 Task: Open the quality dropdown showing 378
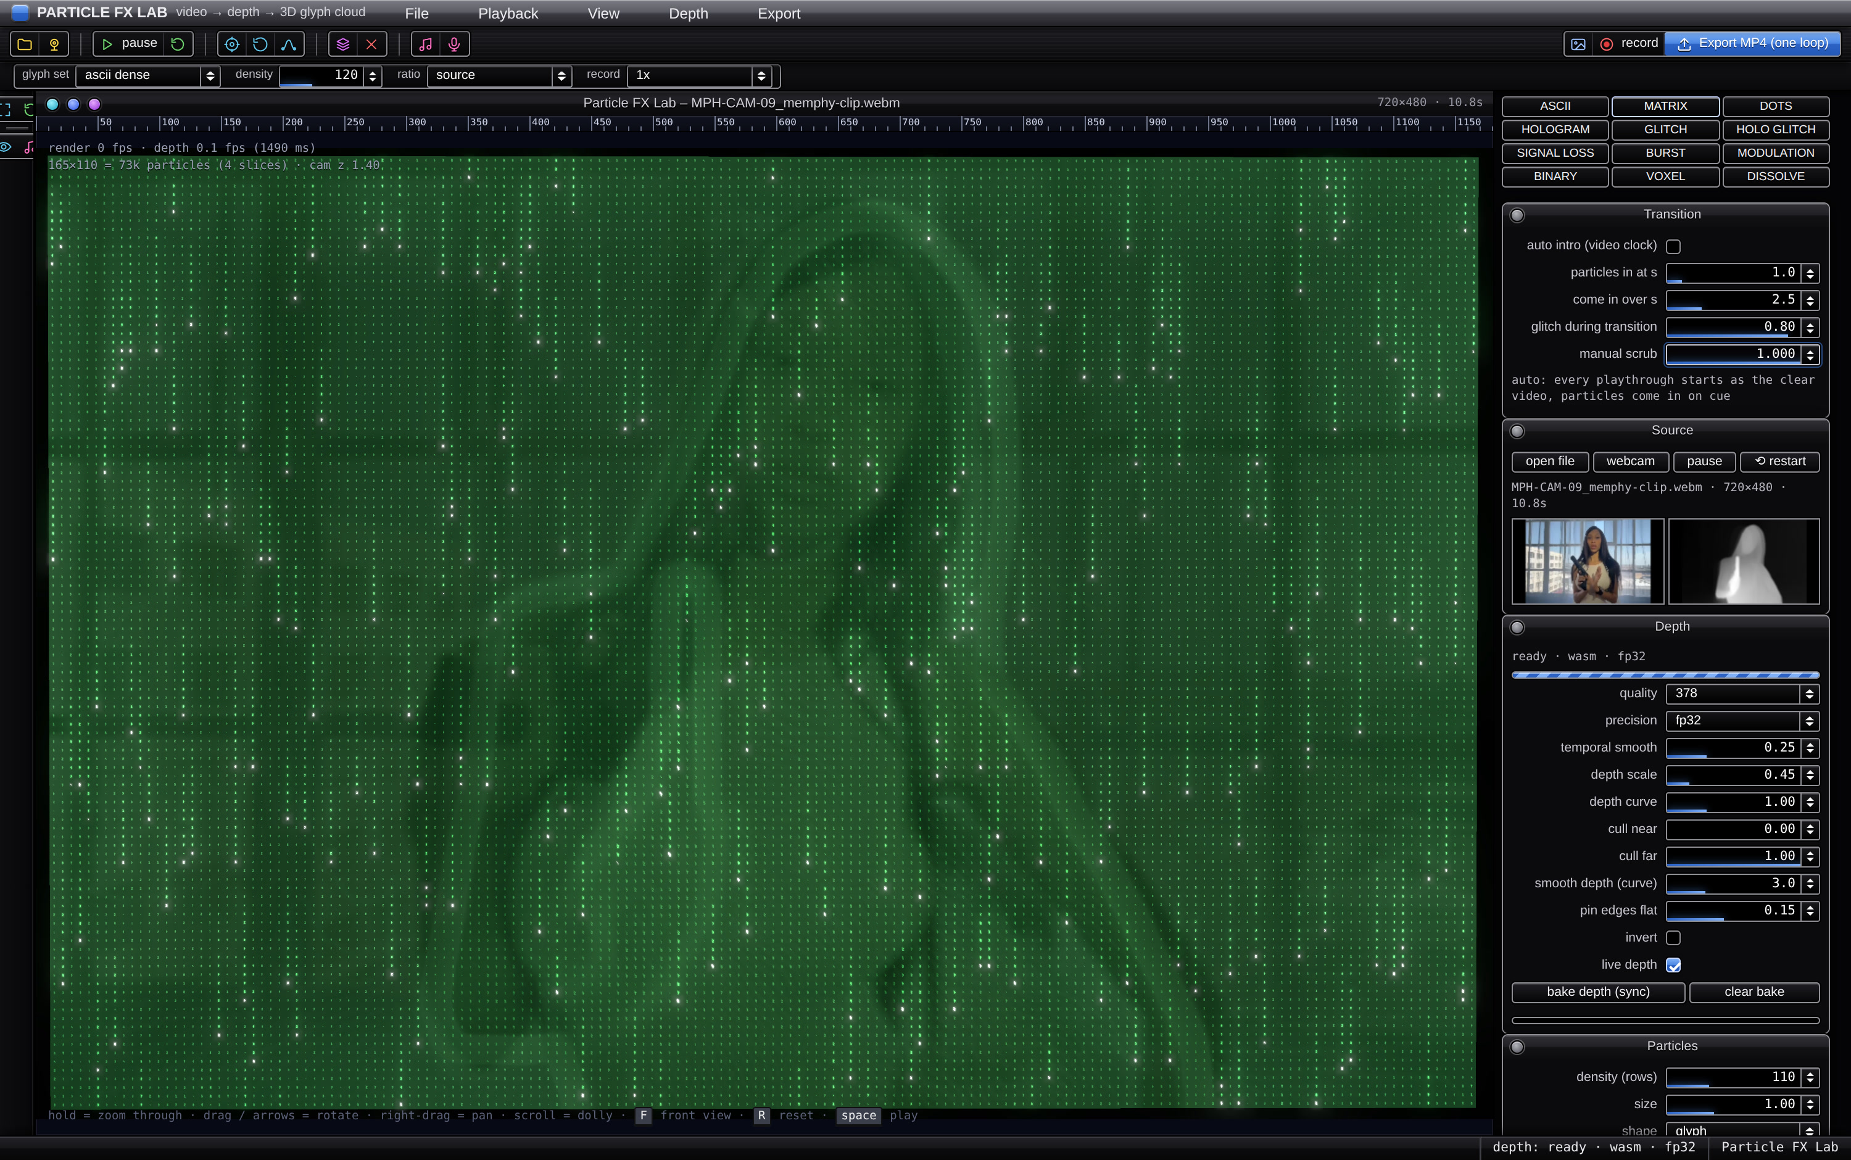tap(1742, 694)
